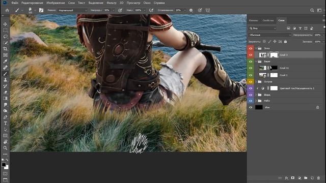Image resolution: width=326 pixels, height=183 pixels.
Task: Toggle lock all for layer
Action: pos(285,42)
